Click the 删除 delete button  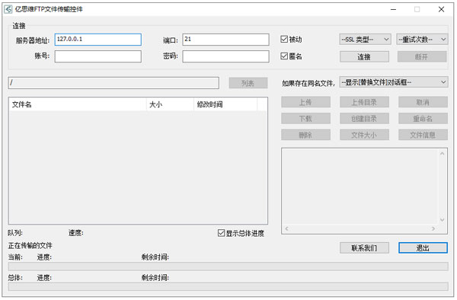tap(305, 135)
